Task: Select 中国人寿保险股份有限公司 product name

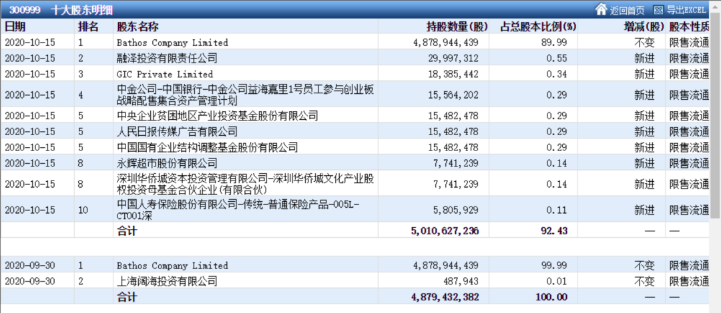Action: click(237, 210)
